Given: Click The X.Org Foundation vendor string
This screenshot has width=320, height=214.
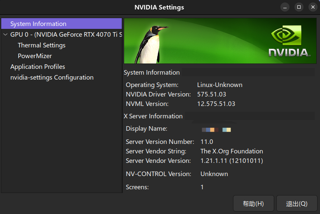Looking at the screenshot, I should [x=232, y=151].
